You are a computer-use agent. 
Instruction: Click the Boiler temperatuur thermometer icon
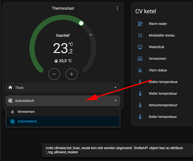click(140, 117)
